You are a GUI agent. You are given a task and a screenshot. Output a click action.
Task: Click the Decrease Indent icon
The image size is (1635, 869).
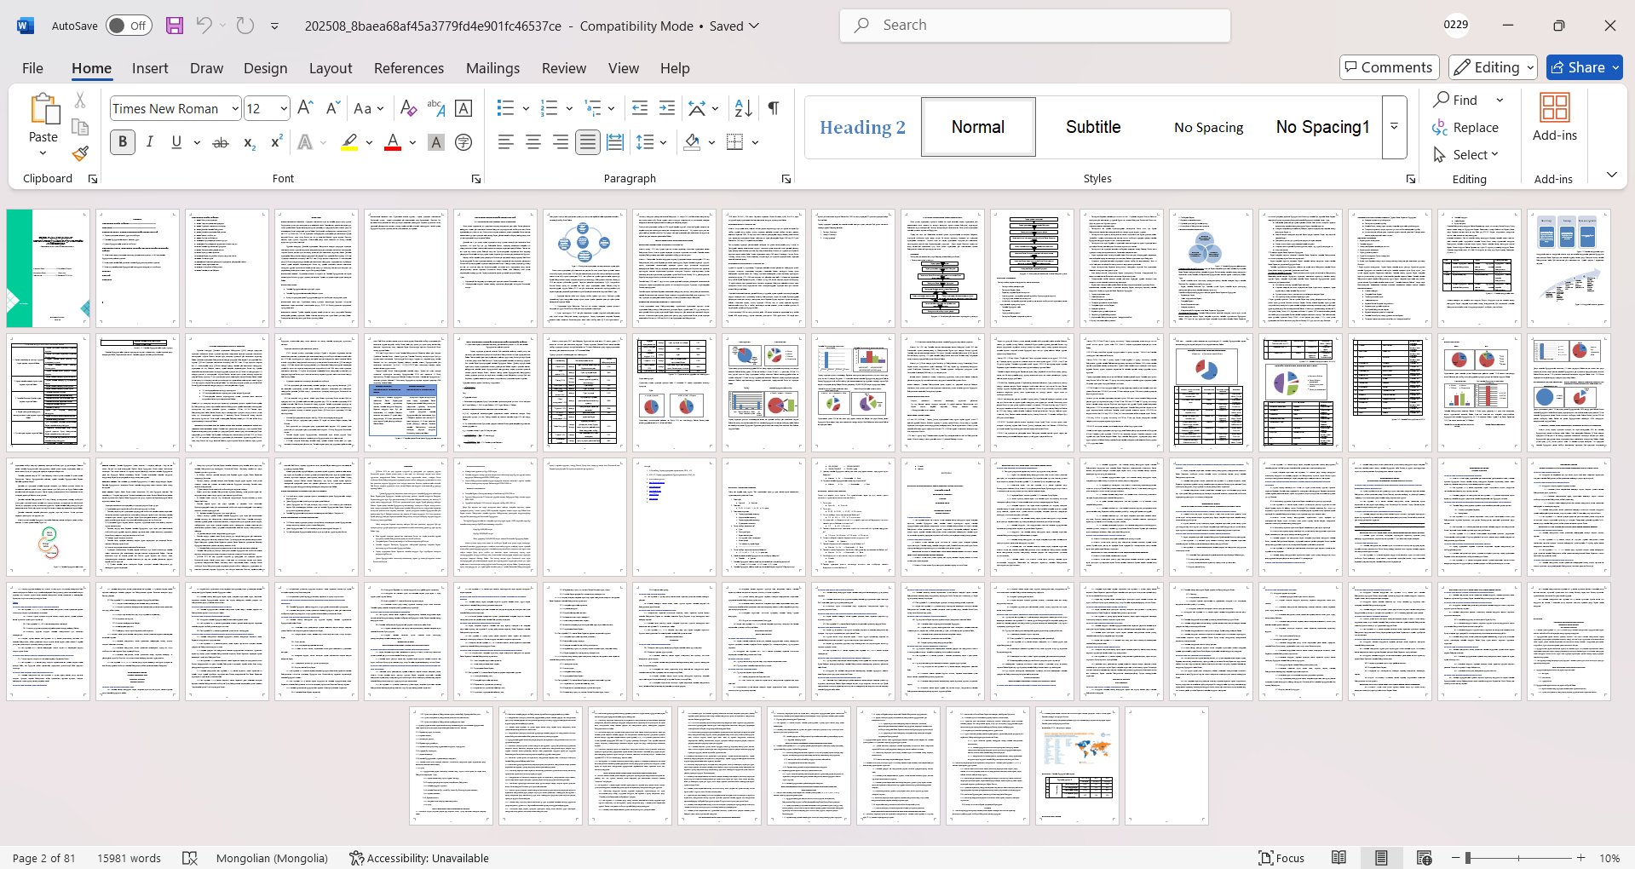coord(640,108)
